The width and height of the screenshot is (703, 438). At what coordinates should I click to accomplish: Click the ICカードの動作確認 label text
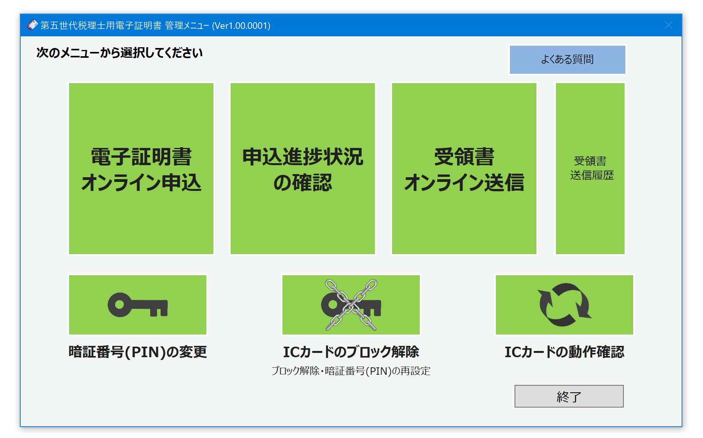click(x=564, y=352)
